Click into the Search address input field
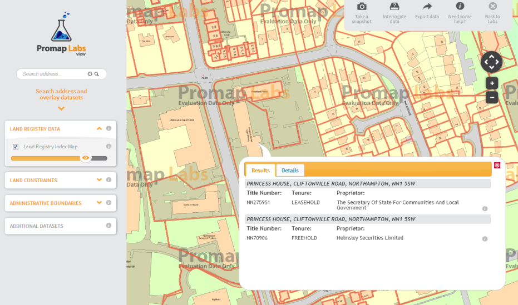 point(53,74)
